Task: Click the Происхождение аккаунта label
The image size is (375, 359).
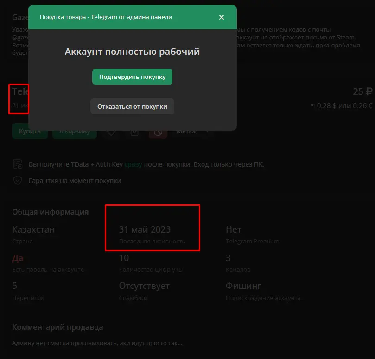Action: point(263,298)
